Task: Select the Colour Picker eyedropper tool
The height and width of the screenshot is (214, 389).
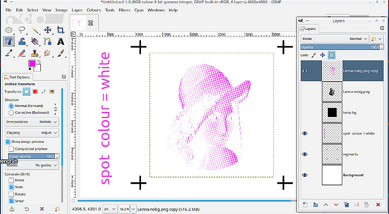Action: click(x=9, y=53)
